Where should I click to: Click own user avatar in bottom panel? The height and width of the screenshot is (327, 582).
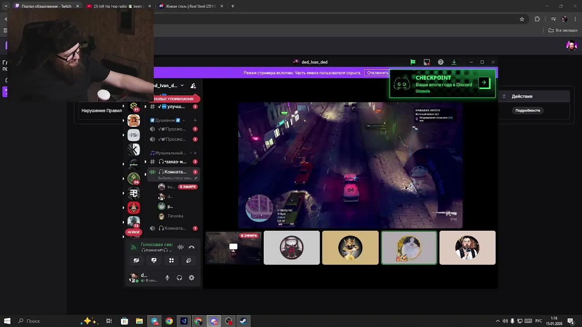[x=134, y=278]
